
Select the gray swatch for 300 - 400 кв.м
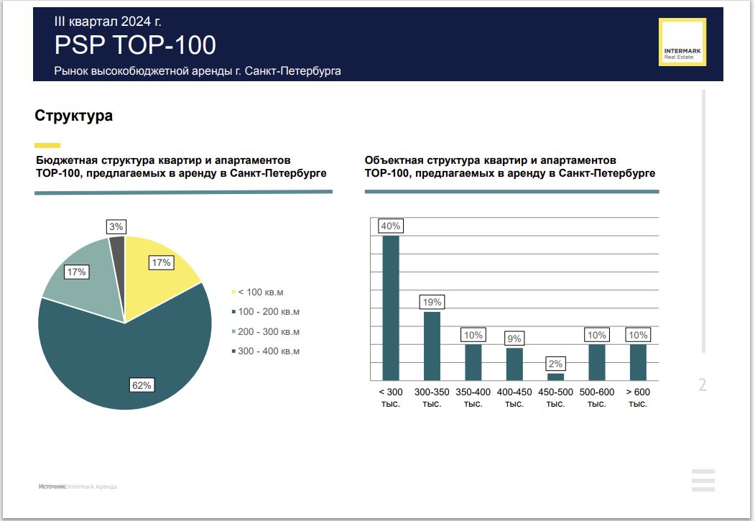point(233,351)
